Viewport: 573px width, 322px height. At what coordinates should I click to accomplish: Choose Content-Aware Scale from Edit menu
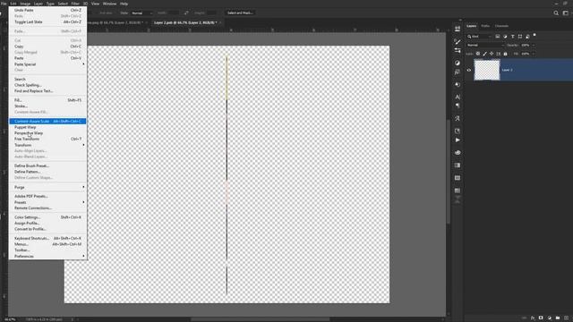click(x=47, y=122)
